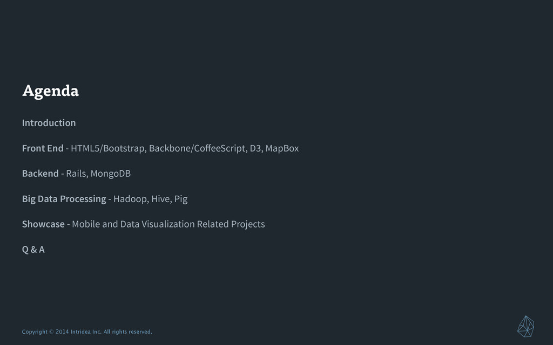Select the HTML5/Bootstrap text
Image resolution: width=553 pixels, height=345 pixels.
point(107,149)
